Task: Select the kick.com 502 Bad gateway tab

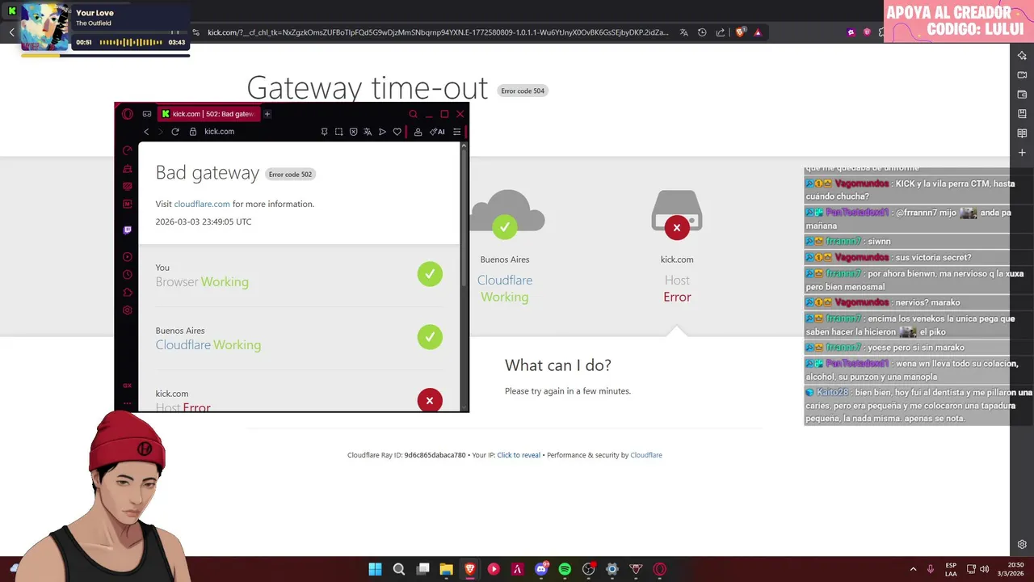Action: 208,114
